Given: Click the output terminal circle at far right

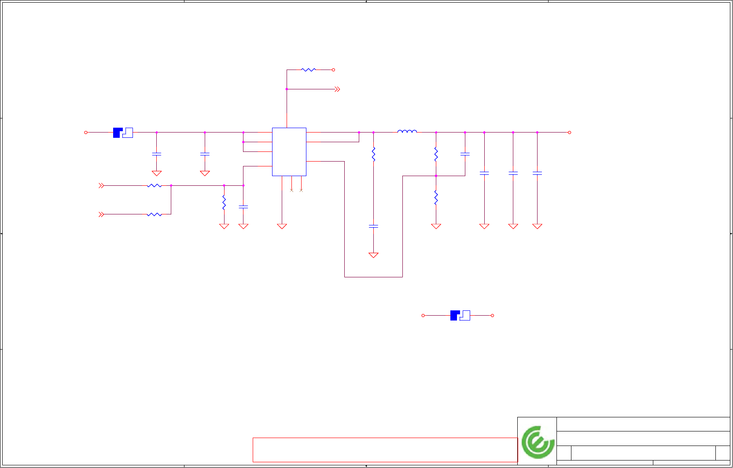Looking at the screenshot, I should [570, 133].
